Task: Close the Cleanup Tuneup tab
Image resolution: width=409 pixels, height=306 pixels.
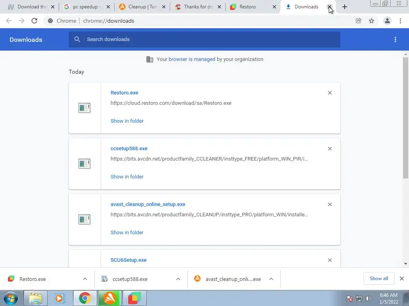Action: (x=164, y=7)
